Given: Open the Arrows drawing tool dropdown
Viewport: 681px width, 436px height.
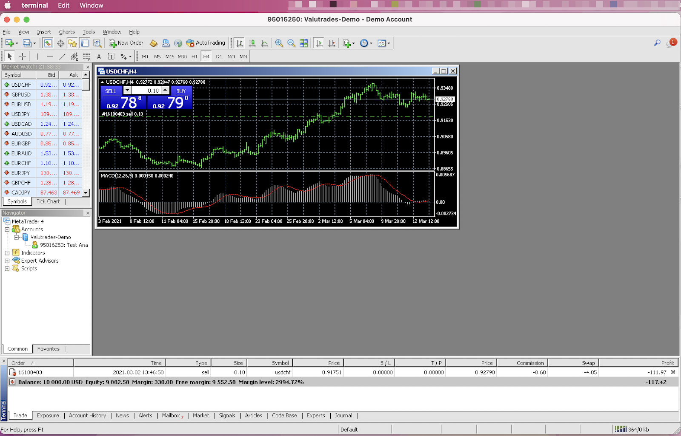Looking at the screenshot, I should [126, 56].
